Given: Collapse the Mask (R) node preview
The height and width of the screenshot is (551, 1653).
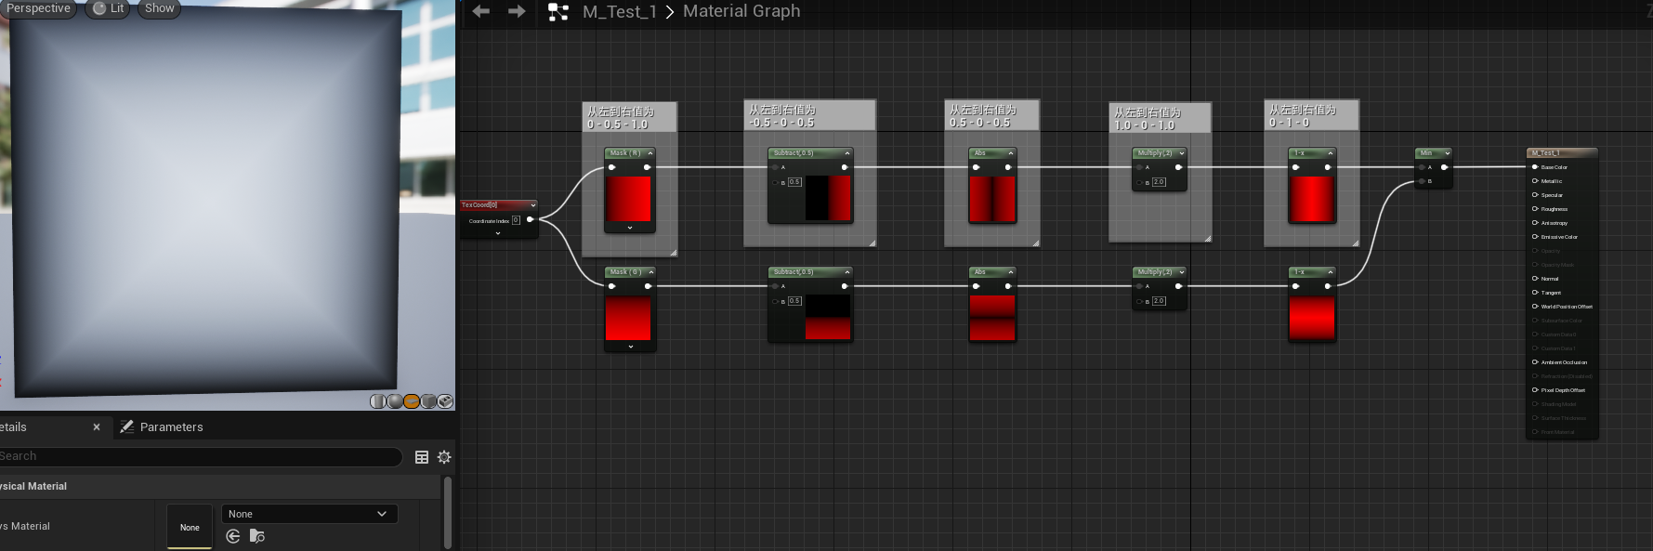Looking at the screenshot, I should point(650,153).
